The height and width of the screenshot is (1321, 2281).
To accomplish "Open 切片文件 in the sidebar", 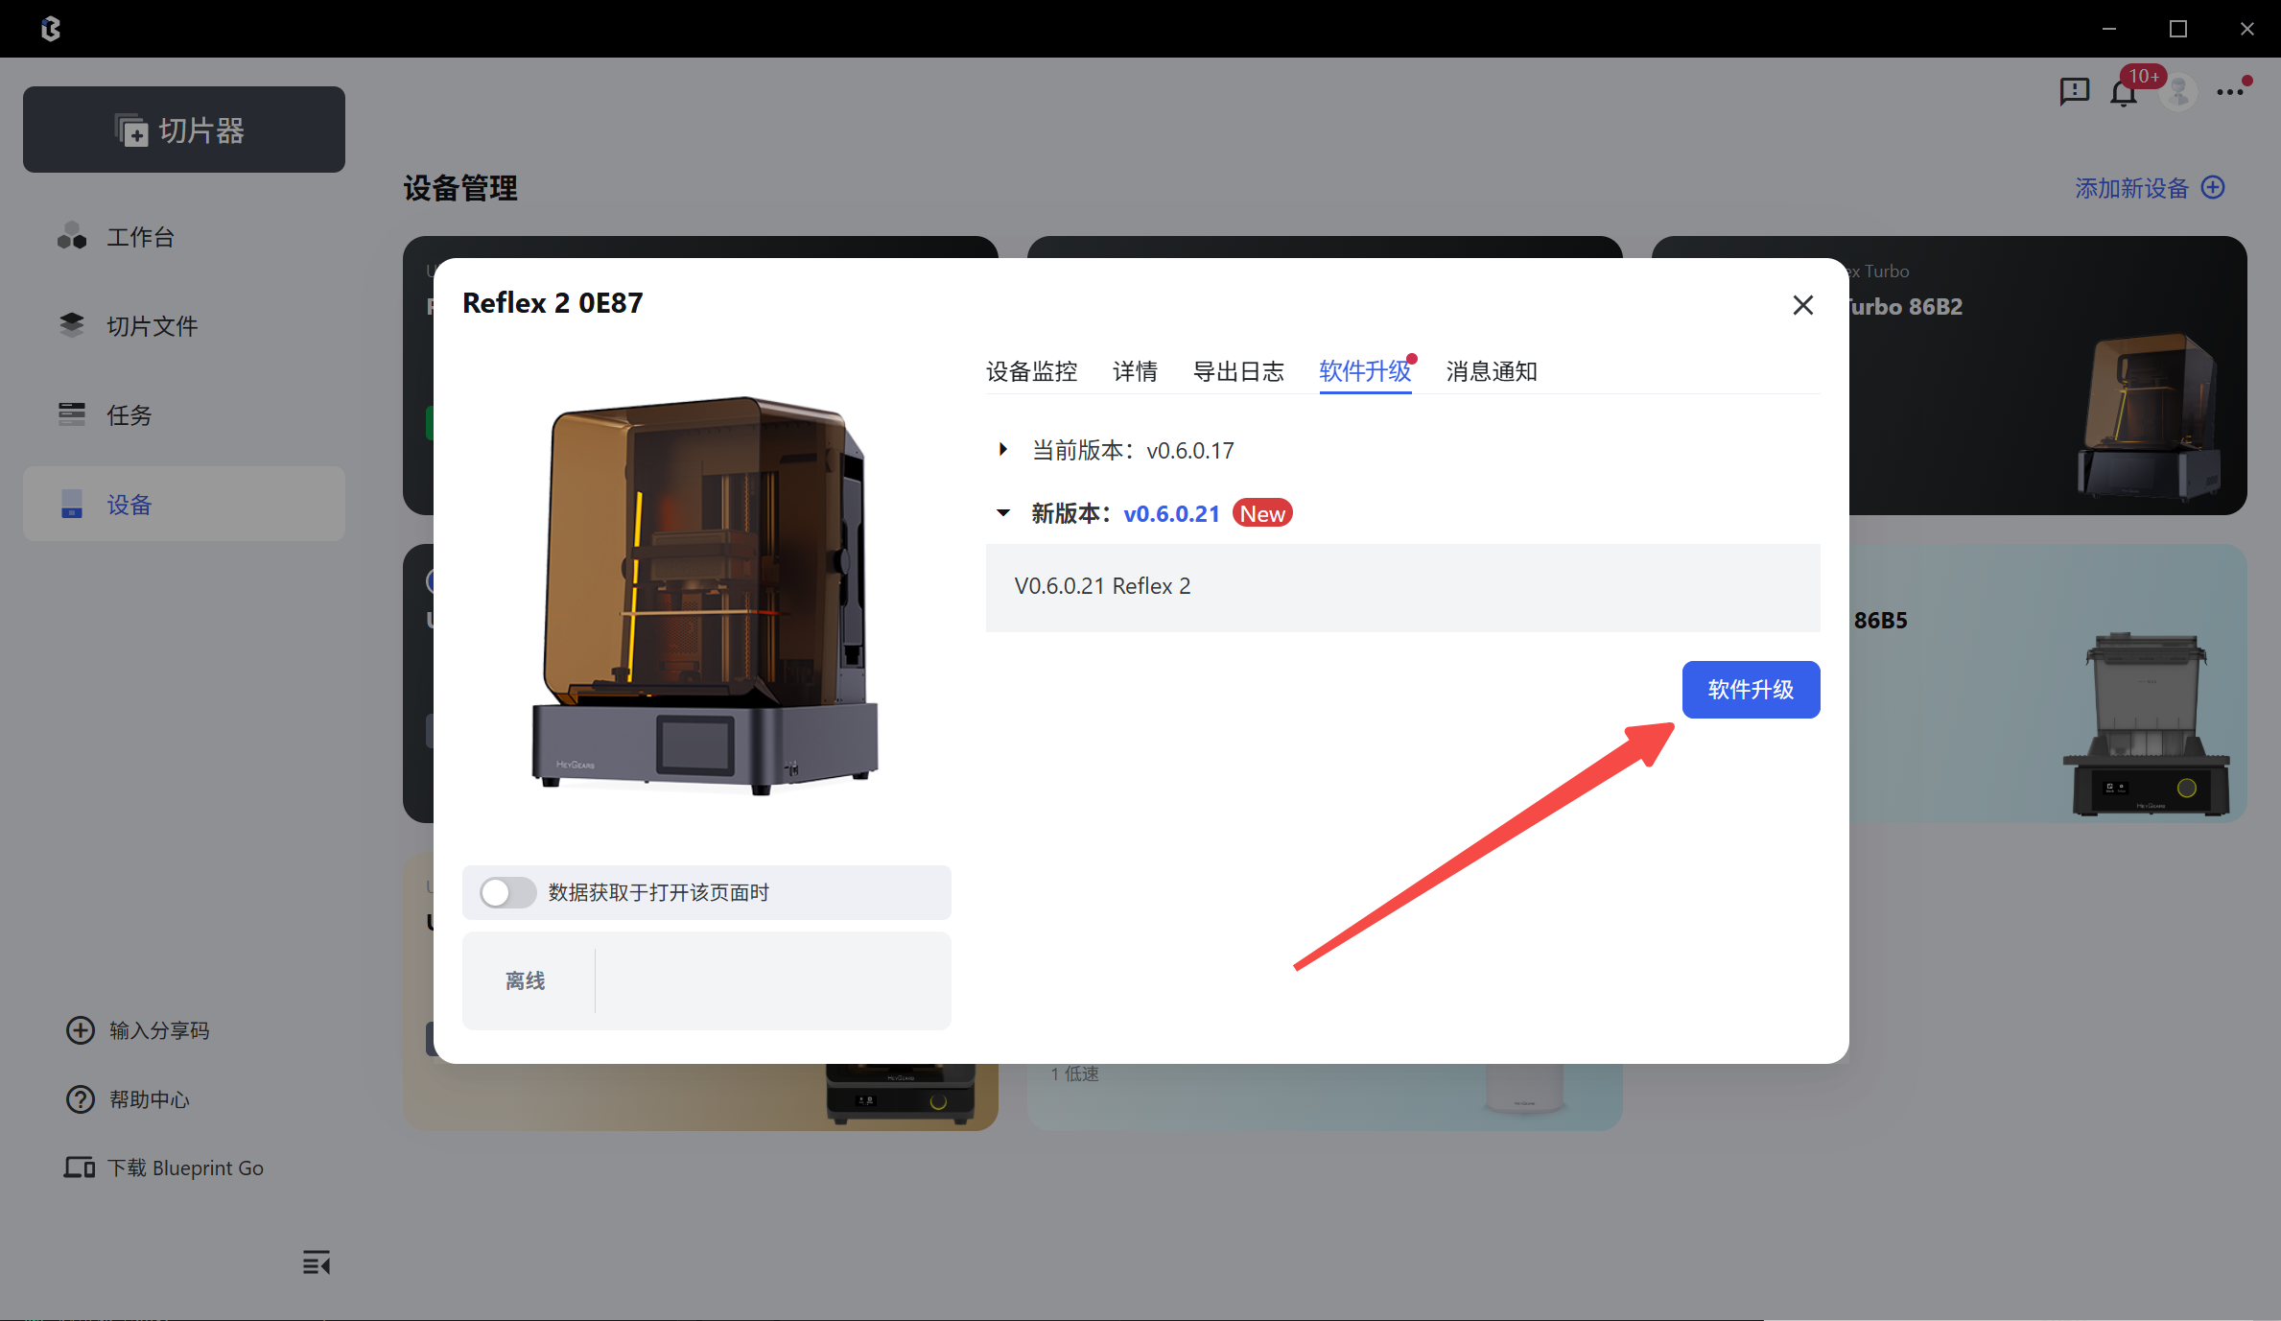I will pyautogui.click(x=152, y=326).
